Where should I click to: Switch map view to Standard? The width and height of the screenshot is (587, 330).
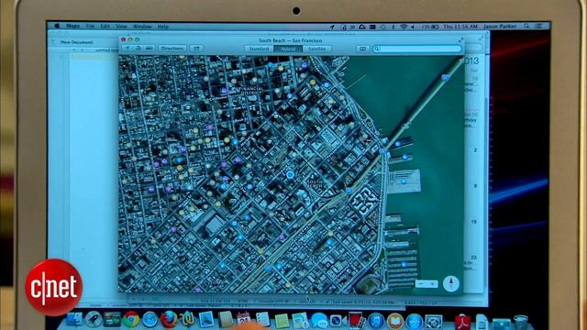[x=259, y=49]
